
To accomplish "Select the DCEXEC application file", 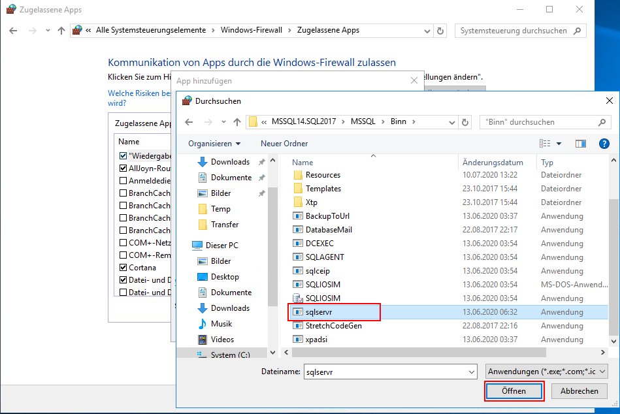I will point(319,244).
